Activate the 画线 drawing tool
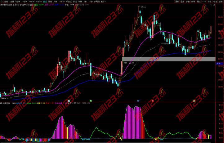This screenshot has width=224, height=143. click(199, 2)
